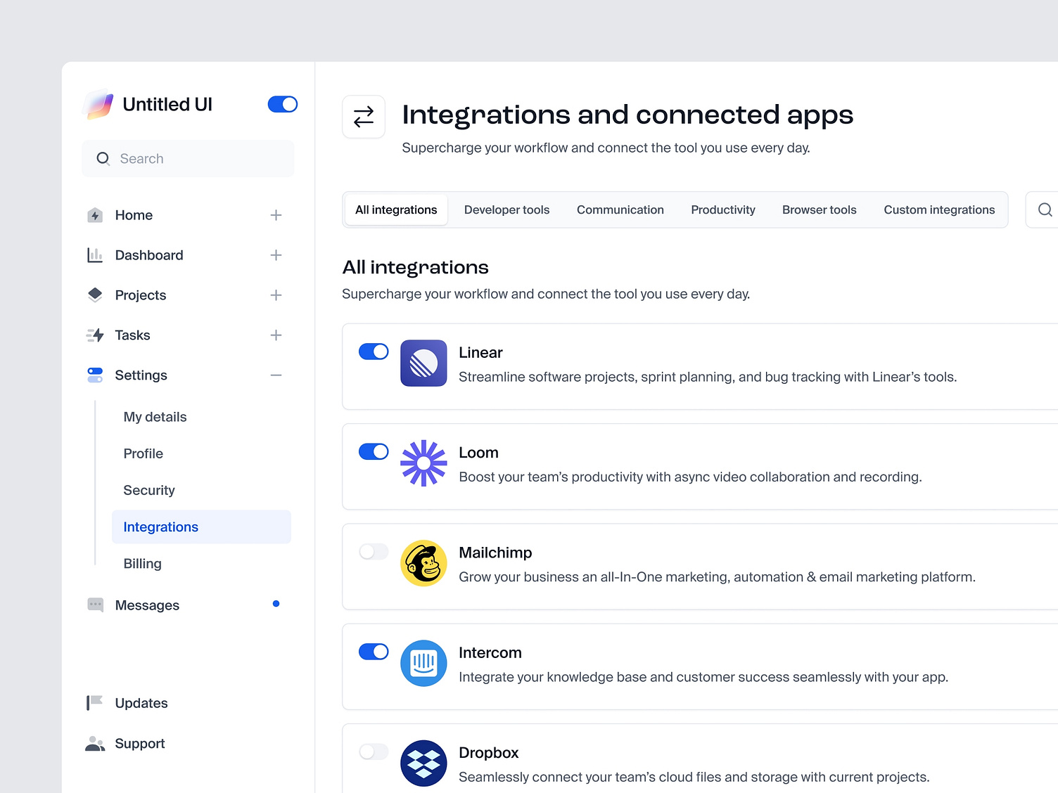
Task: Click the Untitled UI logo
Action: (x=98, y=104)
